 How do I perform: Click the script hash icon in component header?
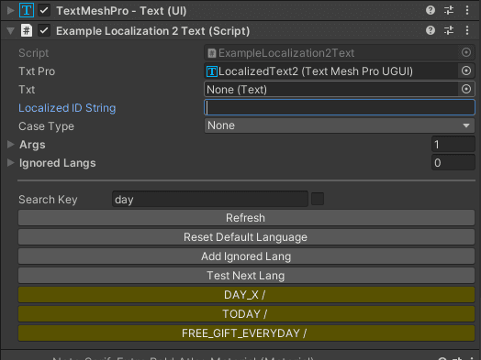point(27,30)
